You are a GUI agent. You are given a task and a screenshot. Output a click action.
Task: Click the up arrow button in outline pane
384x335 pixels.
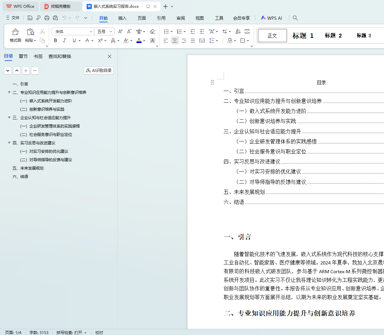click(17, 71)
